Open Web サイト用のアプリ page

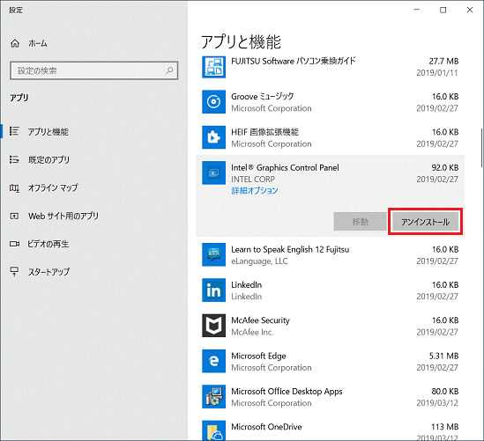[63, 216]
